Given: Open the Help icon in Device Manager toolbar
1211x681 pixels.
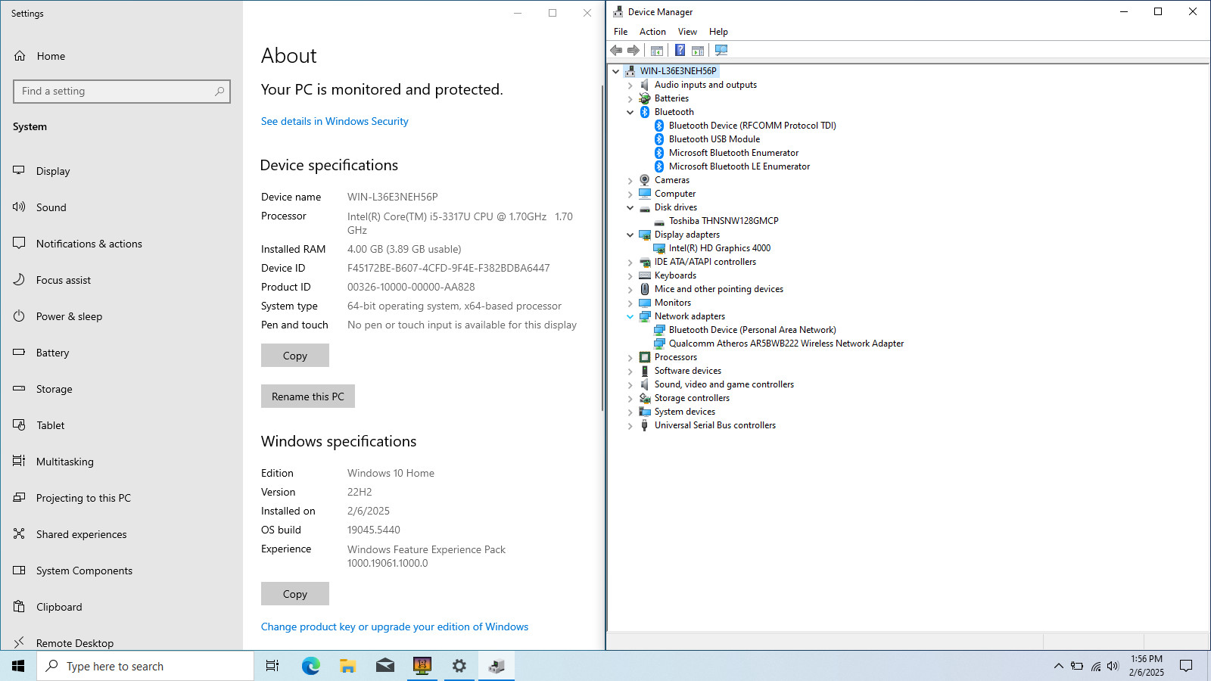Looking at the screenshot, I should tap(680, 51).
